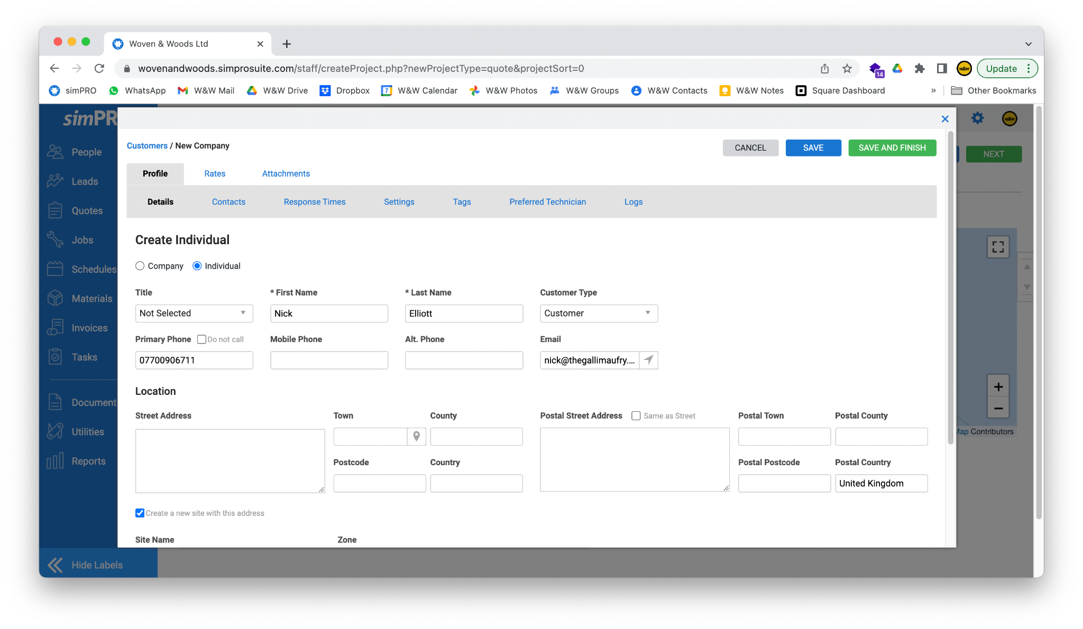Open the Invoices sidebar icon
The image size is (1083, 629).
(55, 328)
